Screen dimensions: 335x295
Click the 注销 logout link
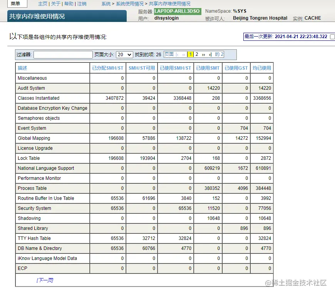tap(82, 4)
